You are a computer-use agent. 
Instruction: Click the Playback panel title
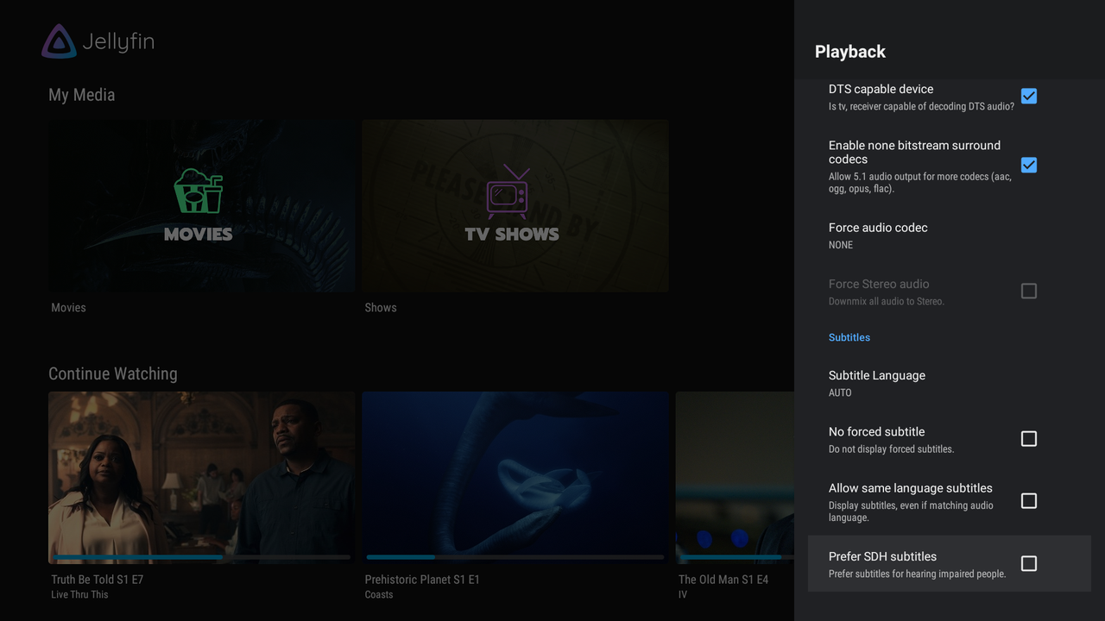point(850,52)
